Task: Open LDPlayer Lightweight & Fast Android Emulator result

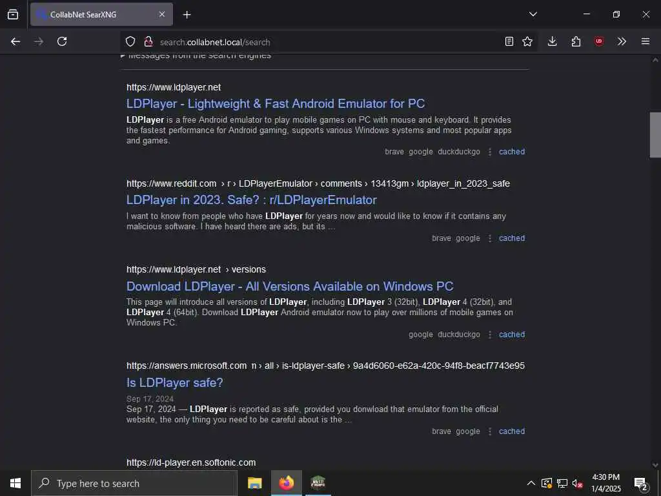Action: 276,104
